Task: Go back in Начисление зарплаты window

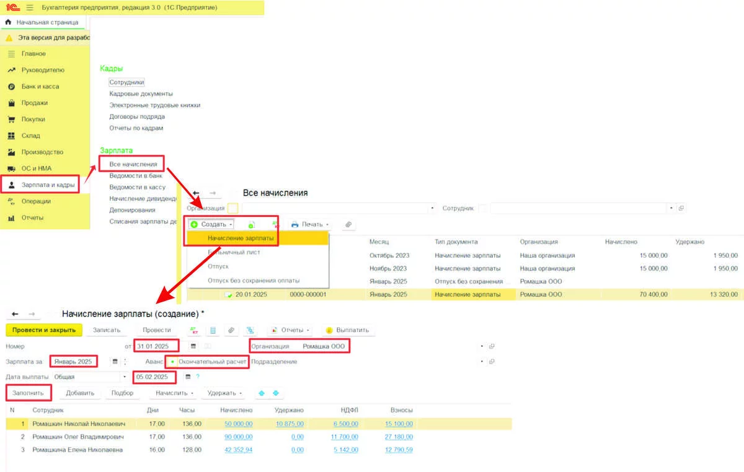Action: pos(15,314)
